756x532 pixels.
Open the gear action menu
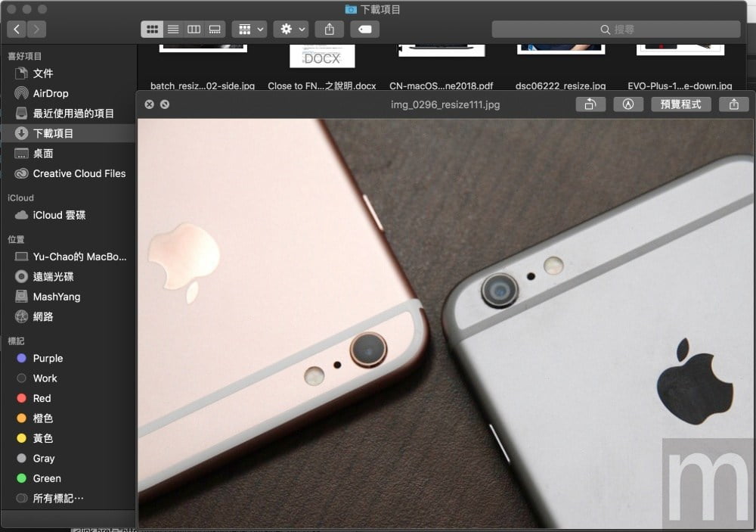(x=291, y=30)
